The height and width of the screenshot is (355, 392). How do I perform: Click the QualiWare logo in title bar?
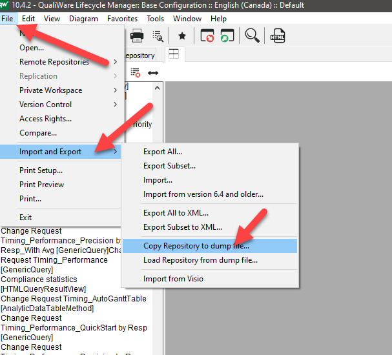[x=4, y=5]
